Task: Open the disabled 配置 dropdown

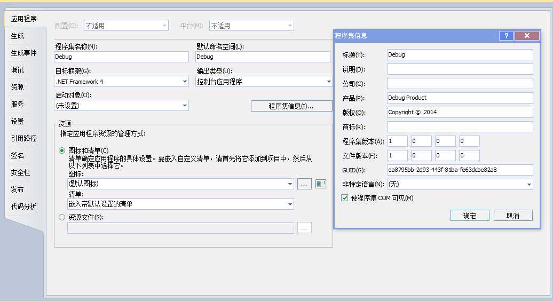Action: (x=127, y=26)
